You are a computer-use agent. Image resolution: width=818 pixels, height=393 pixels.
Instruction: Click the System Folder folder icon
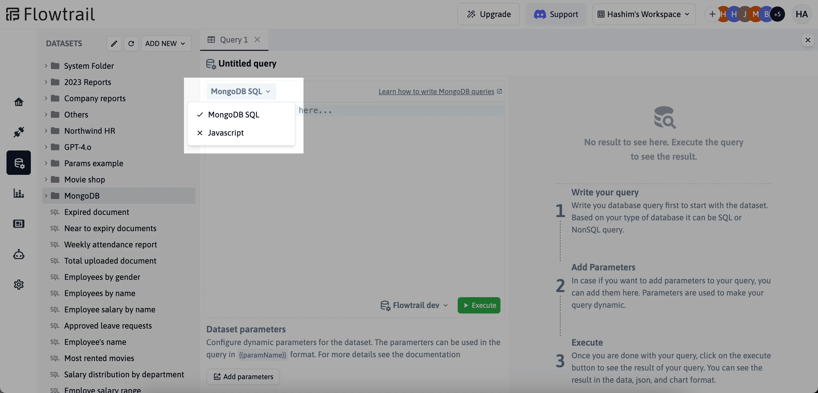pyautogui.click(x=55, y=66)
